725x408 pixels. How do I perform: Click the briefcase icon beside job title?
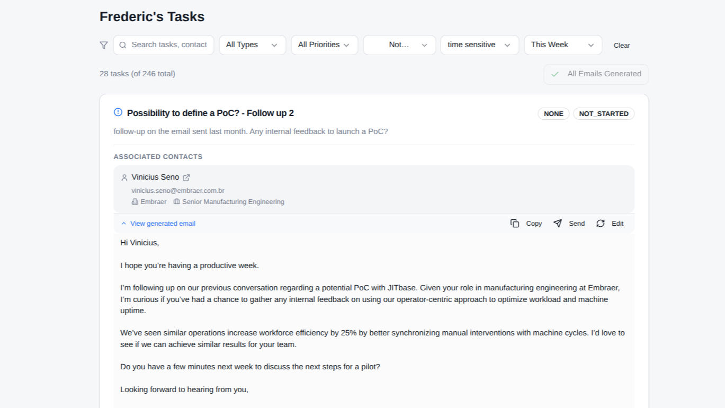[177, 202]
